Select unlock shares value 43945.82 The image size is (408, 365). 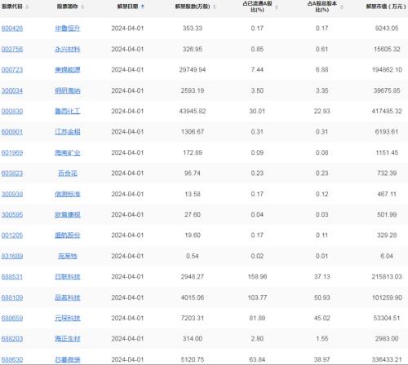193,112
